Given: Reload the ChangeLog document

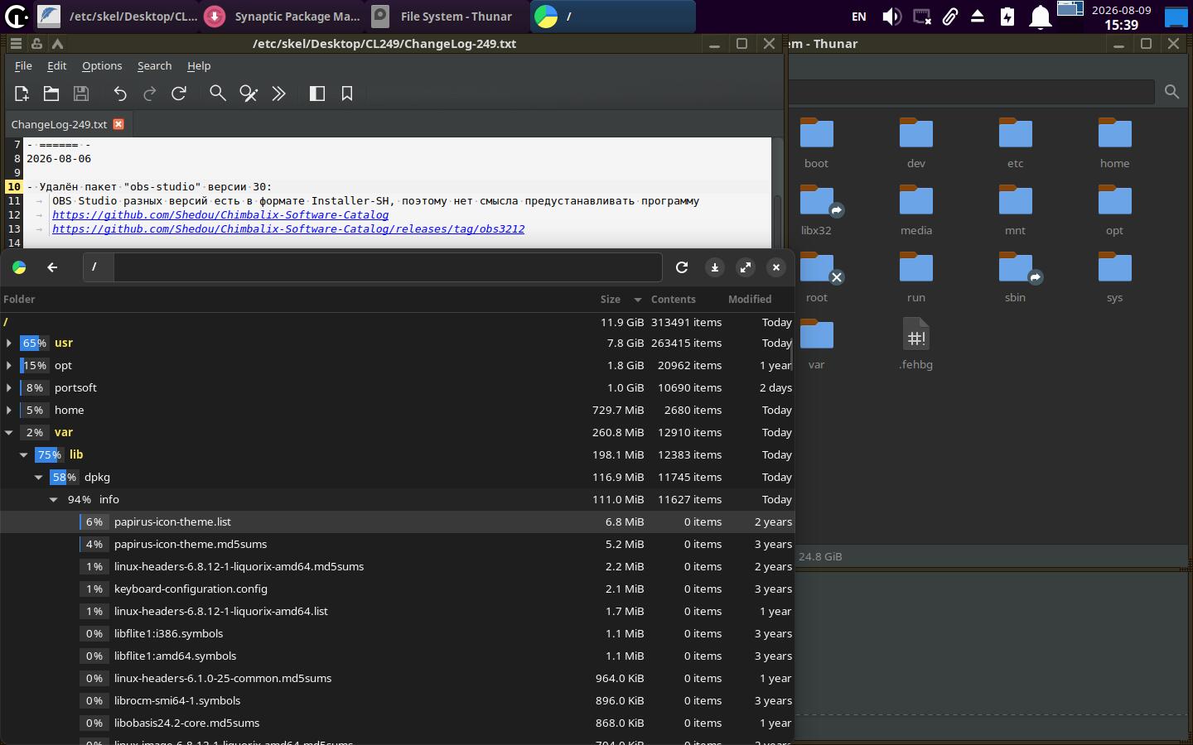Looking at the screenshot, I should [x=179, y=94].
